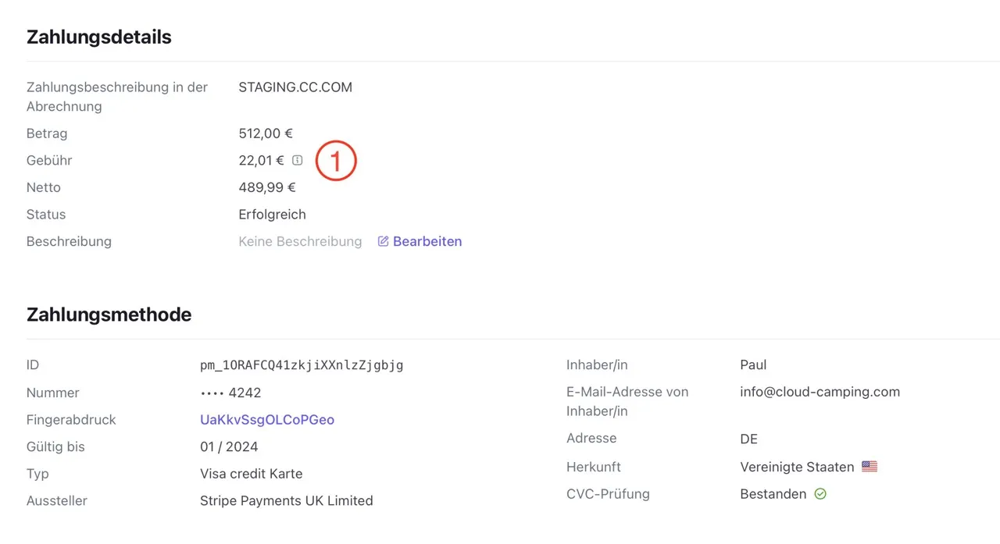Click the email info@cloud-camping.com
1000x544 pixels.
820,392
